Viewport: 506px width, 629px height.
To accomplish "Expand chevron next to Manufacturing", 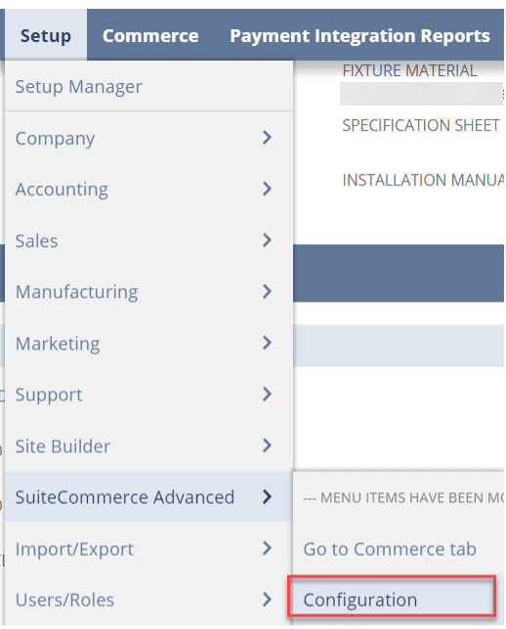I will [267, 291].
